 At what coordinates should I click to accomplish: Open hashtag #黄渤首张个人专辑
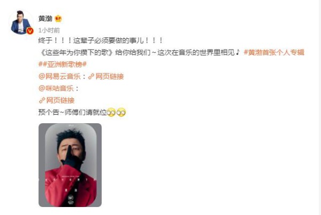click(x=274, y=52)
